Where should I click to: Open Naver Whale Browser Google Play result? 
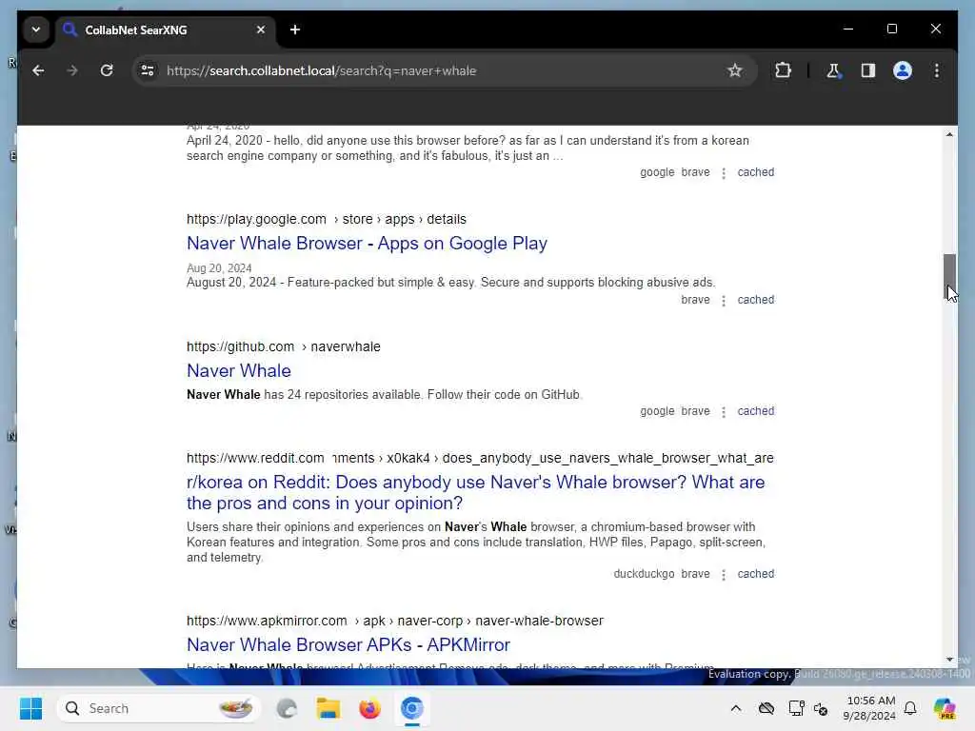click(x=367, y=243)
